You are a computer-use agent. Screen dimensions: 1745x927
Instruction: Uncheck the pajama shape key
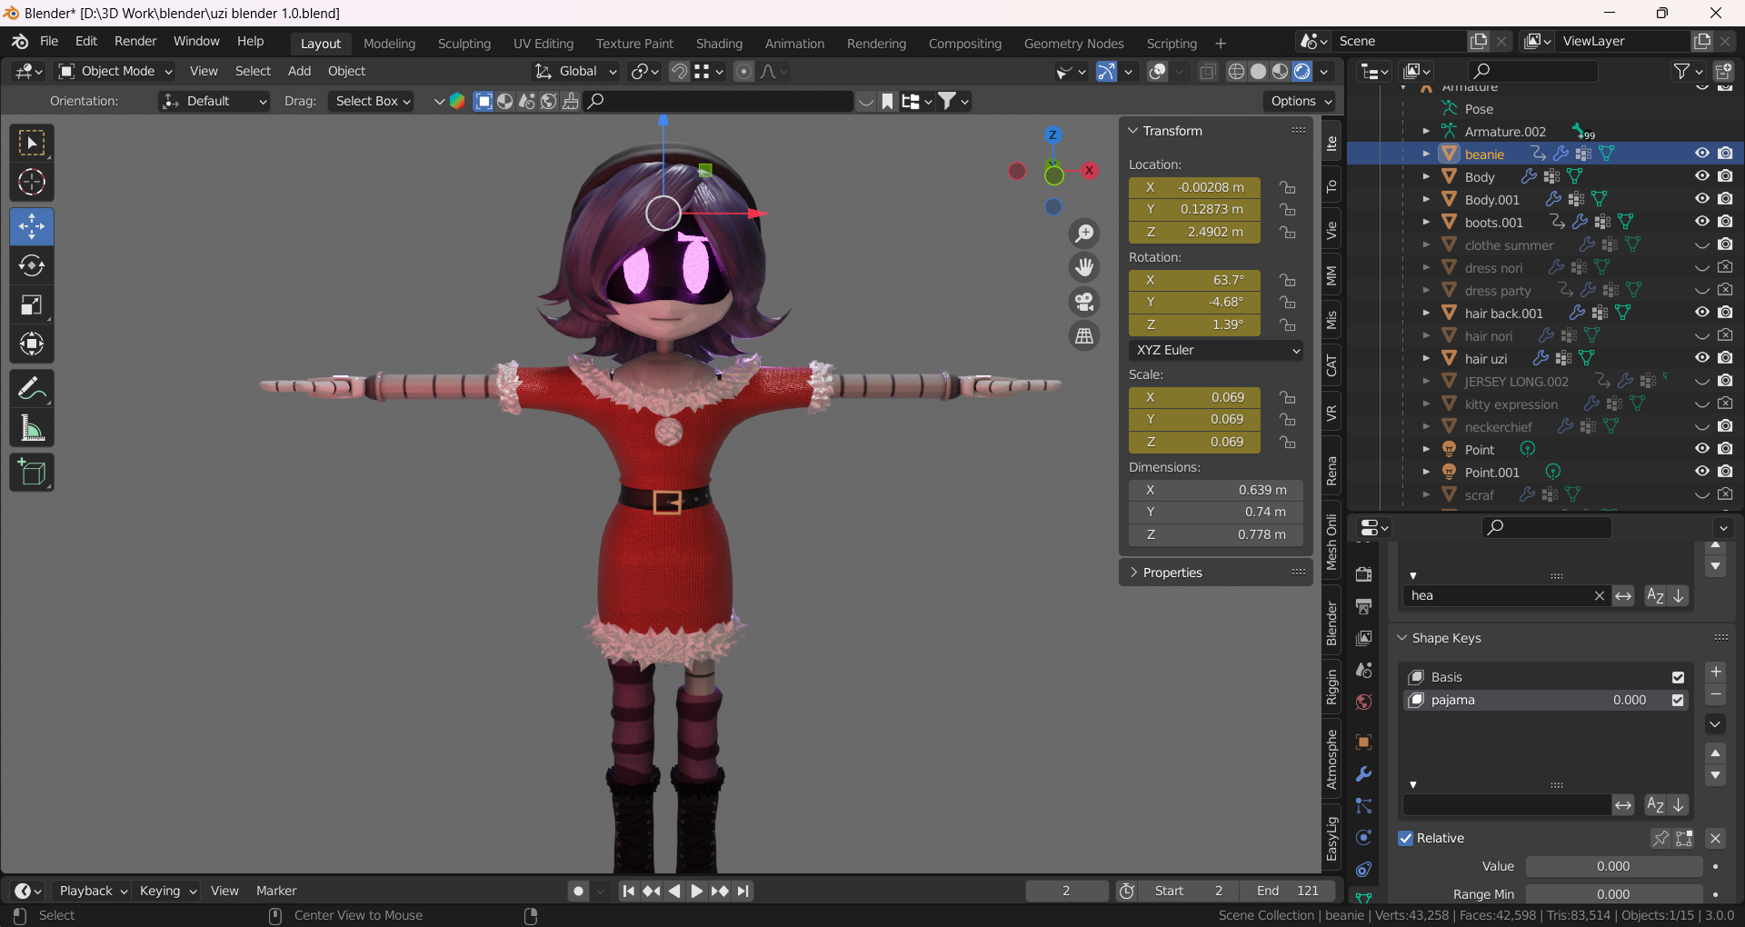pos(1677,700)
